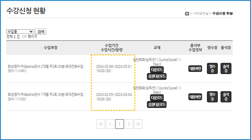Go to the previous page arrow
Viewport: 251px width, 140px height.
(x=110, y=124)
